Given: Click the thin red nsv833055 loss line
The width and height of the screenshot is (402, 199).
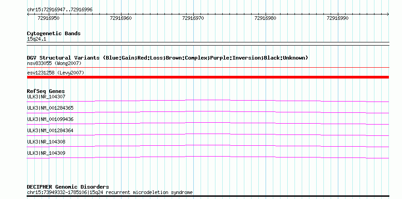Looking at the screenshot, I should [x=208, y=68].
